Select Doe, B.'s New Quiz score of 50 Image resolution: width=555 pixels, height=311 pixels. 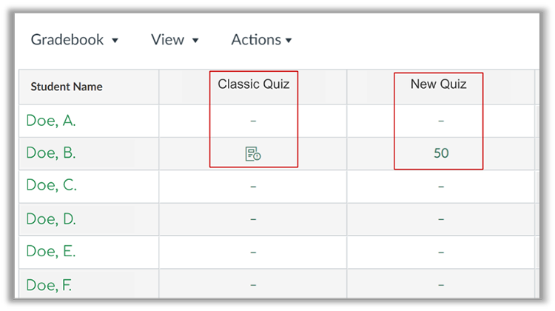point(441,154)
